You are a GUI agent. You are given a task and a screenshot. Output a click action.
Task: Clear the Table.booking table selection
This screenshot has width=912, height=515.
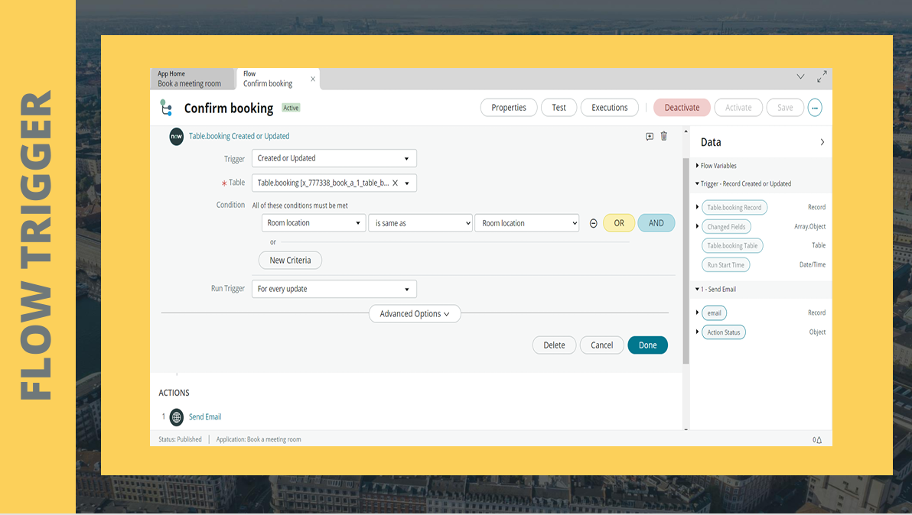(395, 183)
